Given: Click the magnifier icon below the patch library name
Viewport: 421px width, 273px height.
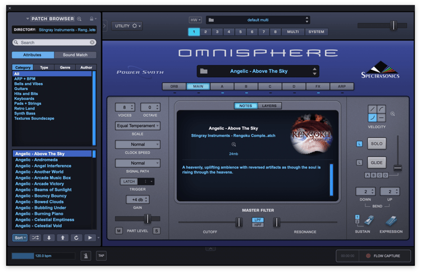Looking at the screenshot, I should tap(234, 144).
